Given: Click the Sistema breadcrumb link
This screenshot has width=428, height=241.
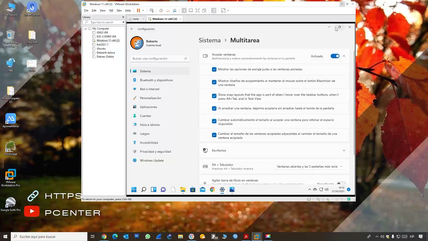Looking at the screenshot, I should click(x=210, y=40).
